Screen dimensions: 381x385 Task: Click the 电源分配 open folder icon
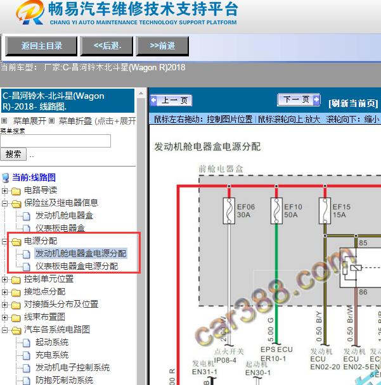coord(16,242)
